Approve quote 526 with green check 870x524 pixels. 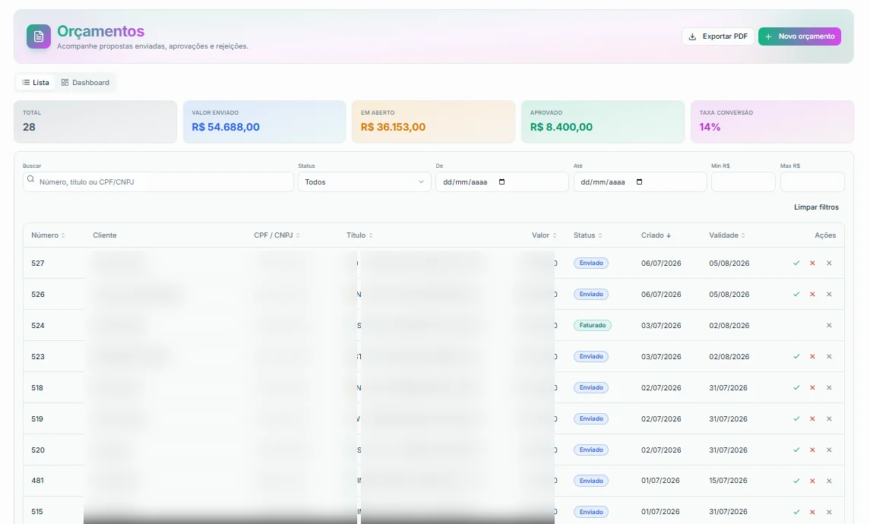[x=796, y=295]
